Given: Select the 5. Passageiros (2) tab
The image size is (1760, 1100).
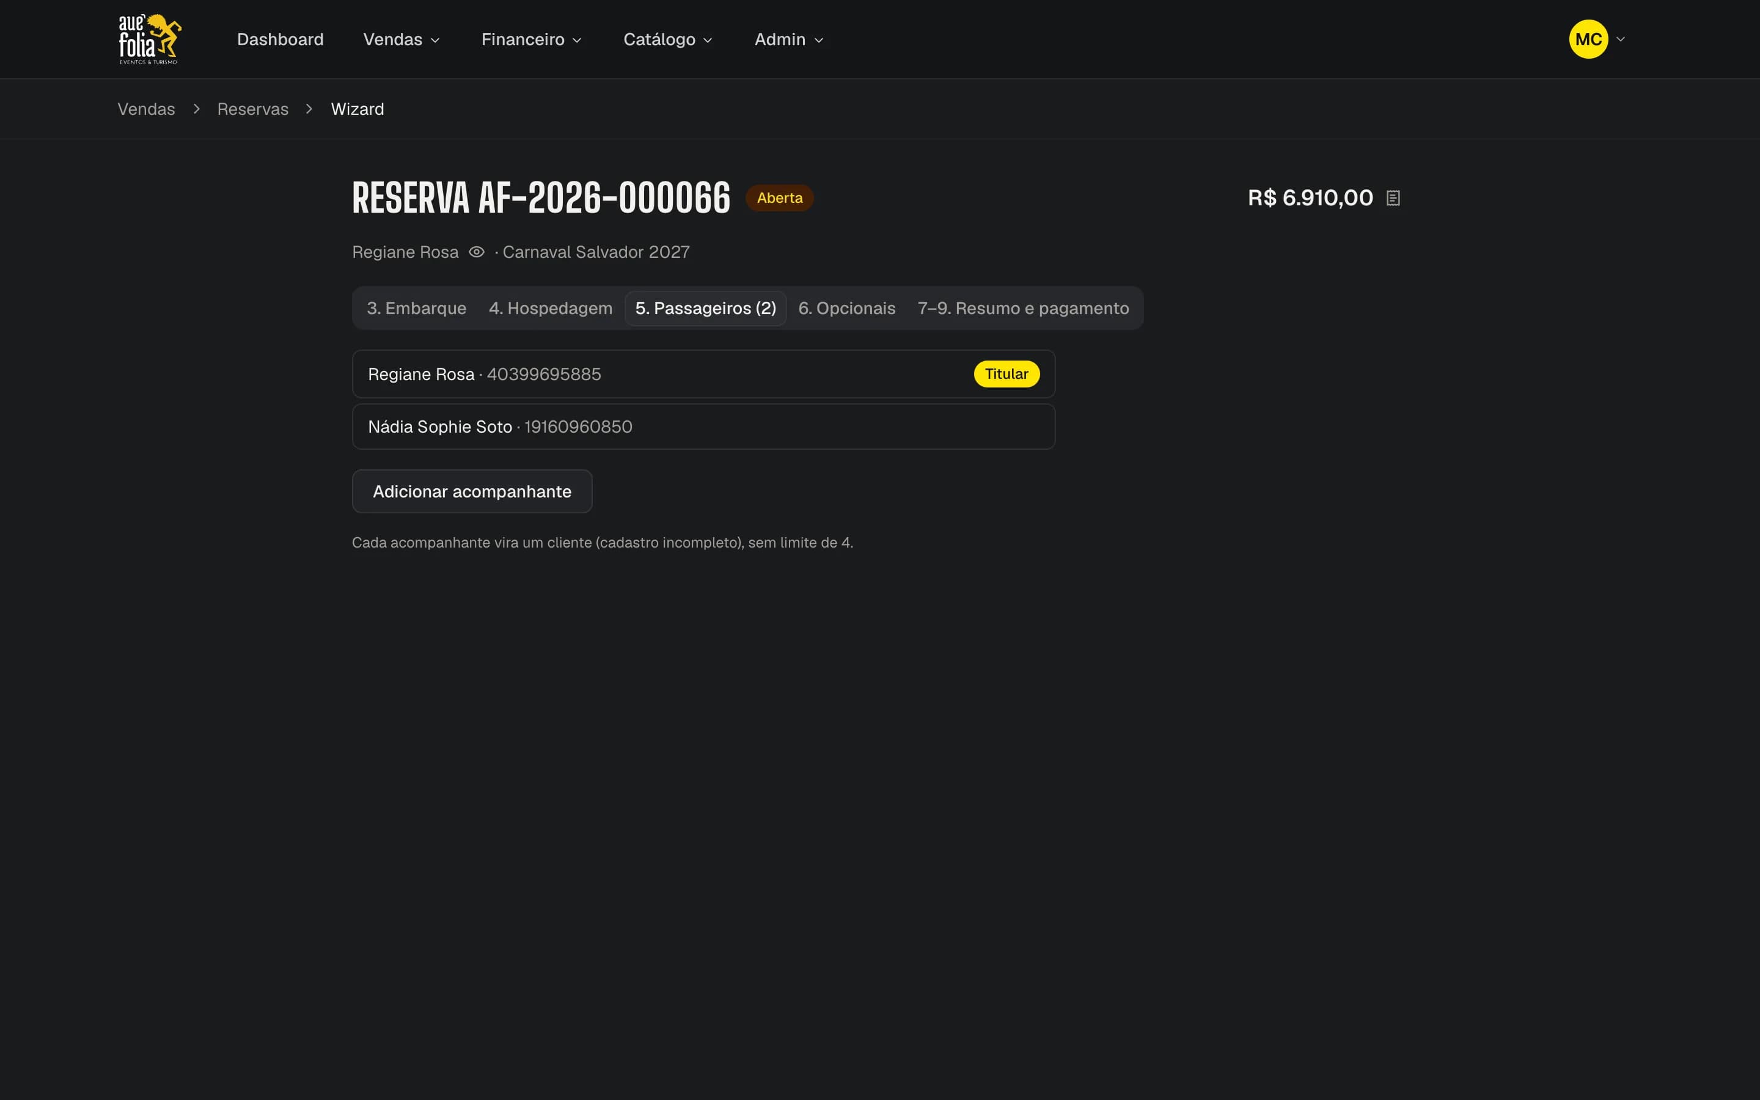Looking at the screenshot, I should pos(705,309).
